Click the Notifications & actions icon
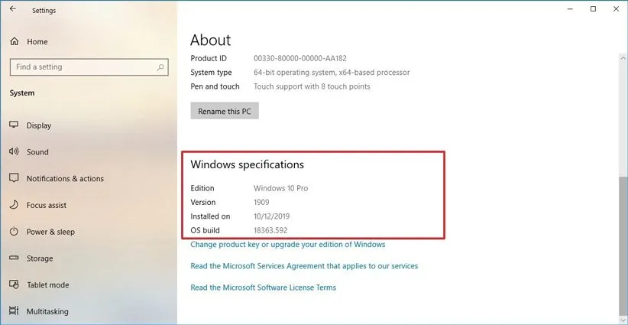 click(14, 178)
